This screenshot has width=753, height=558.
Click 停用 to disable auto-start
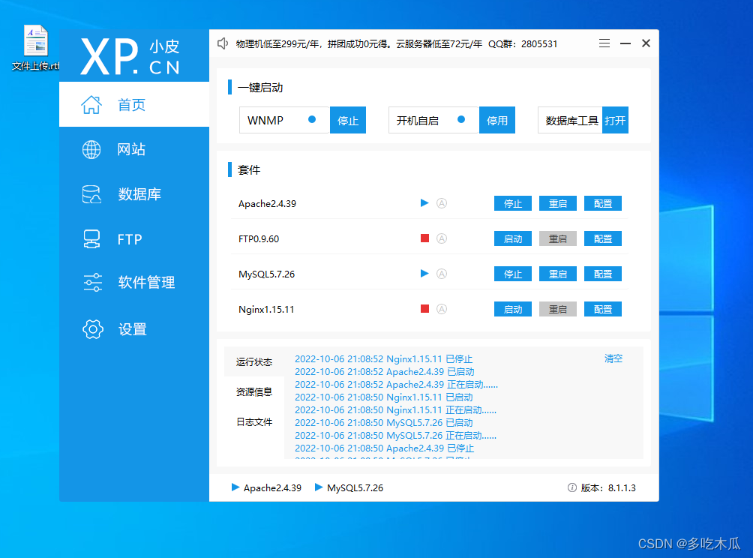[x=497, y=120]
